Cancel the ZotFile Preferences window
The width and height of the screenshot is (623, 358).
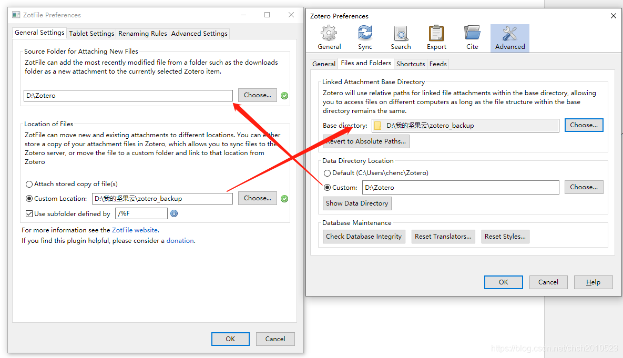(275, 339)
